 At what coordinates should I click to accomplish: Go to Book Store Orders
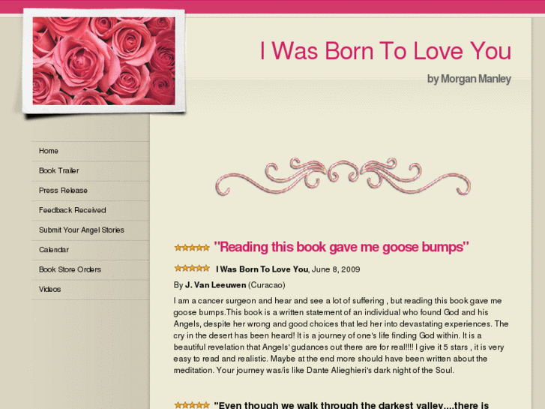(x=70, y=269)
